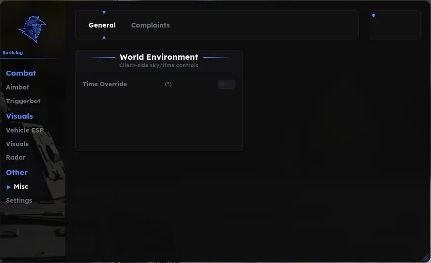Click the (?) help icon beside Time Override
The height and width of the screenshot is (263, 431).
tap(168, 84)
